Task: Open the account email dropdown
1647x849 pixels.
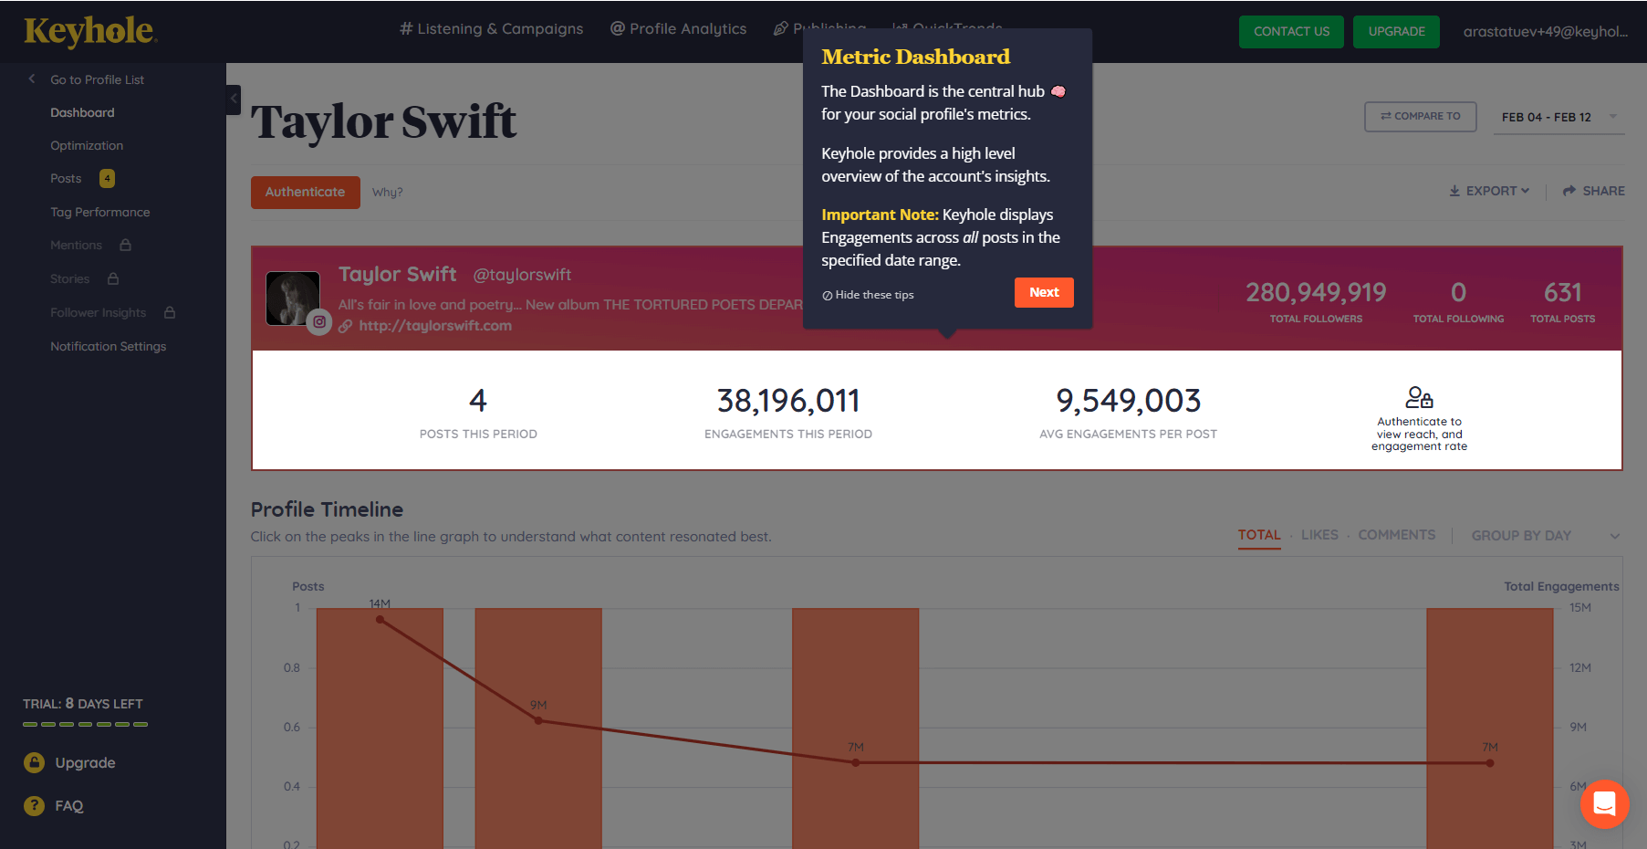Action: tap(1546, 31)
